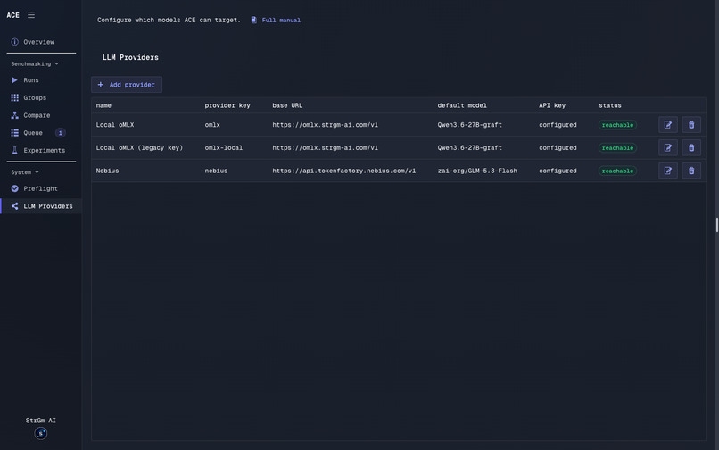The height and width of the screenshot is (450, 719).
Task: Click the LLM Providers share icon
Action: [x=14, y=206]
